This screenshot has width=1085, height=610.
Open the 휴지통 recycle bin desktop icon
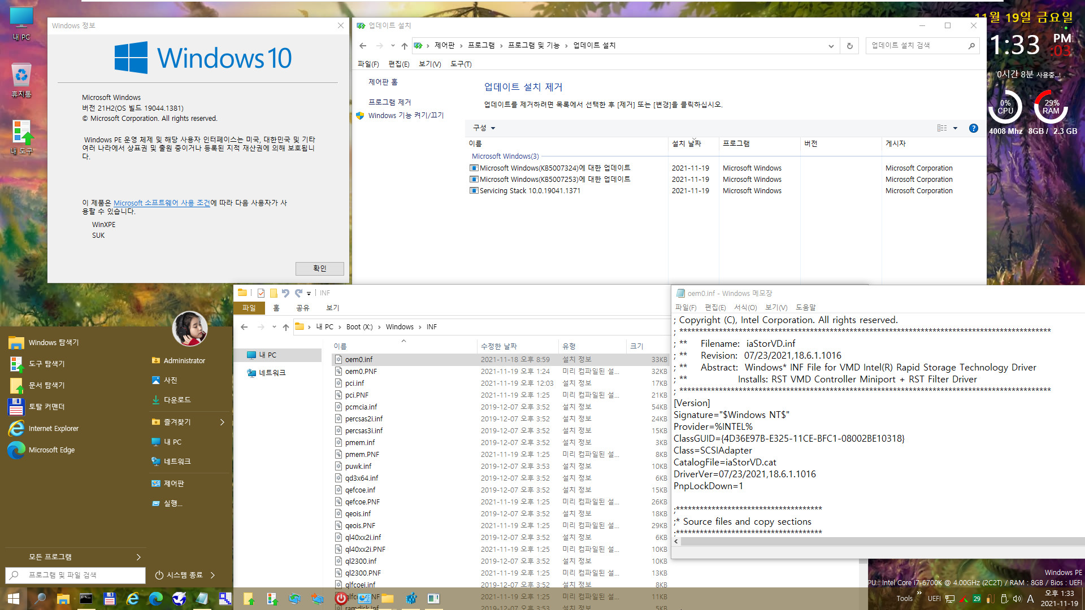(21, 80)
